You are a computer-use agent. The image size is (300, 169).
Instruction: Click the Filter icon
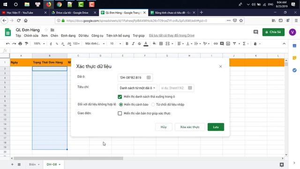(234, 44)
